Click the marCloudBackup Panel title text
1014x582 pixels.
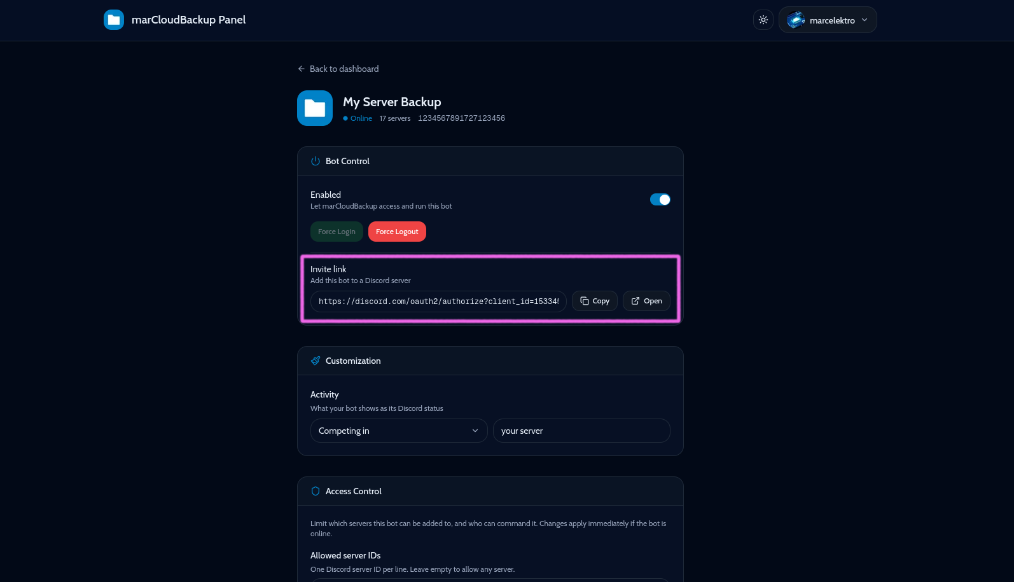point(188,20)
